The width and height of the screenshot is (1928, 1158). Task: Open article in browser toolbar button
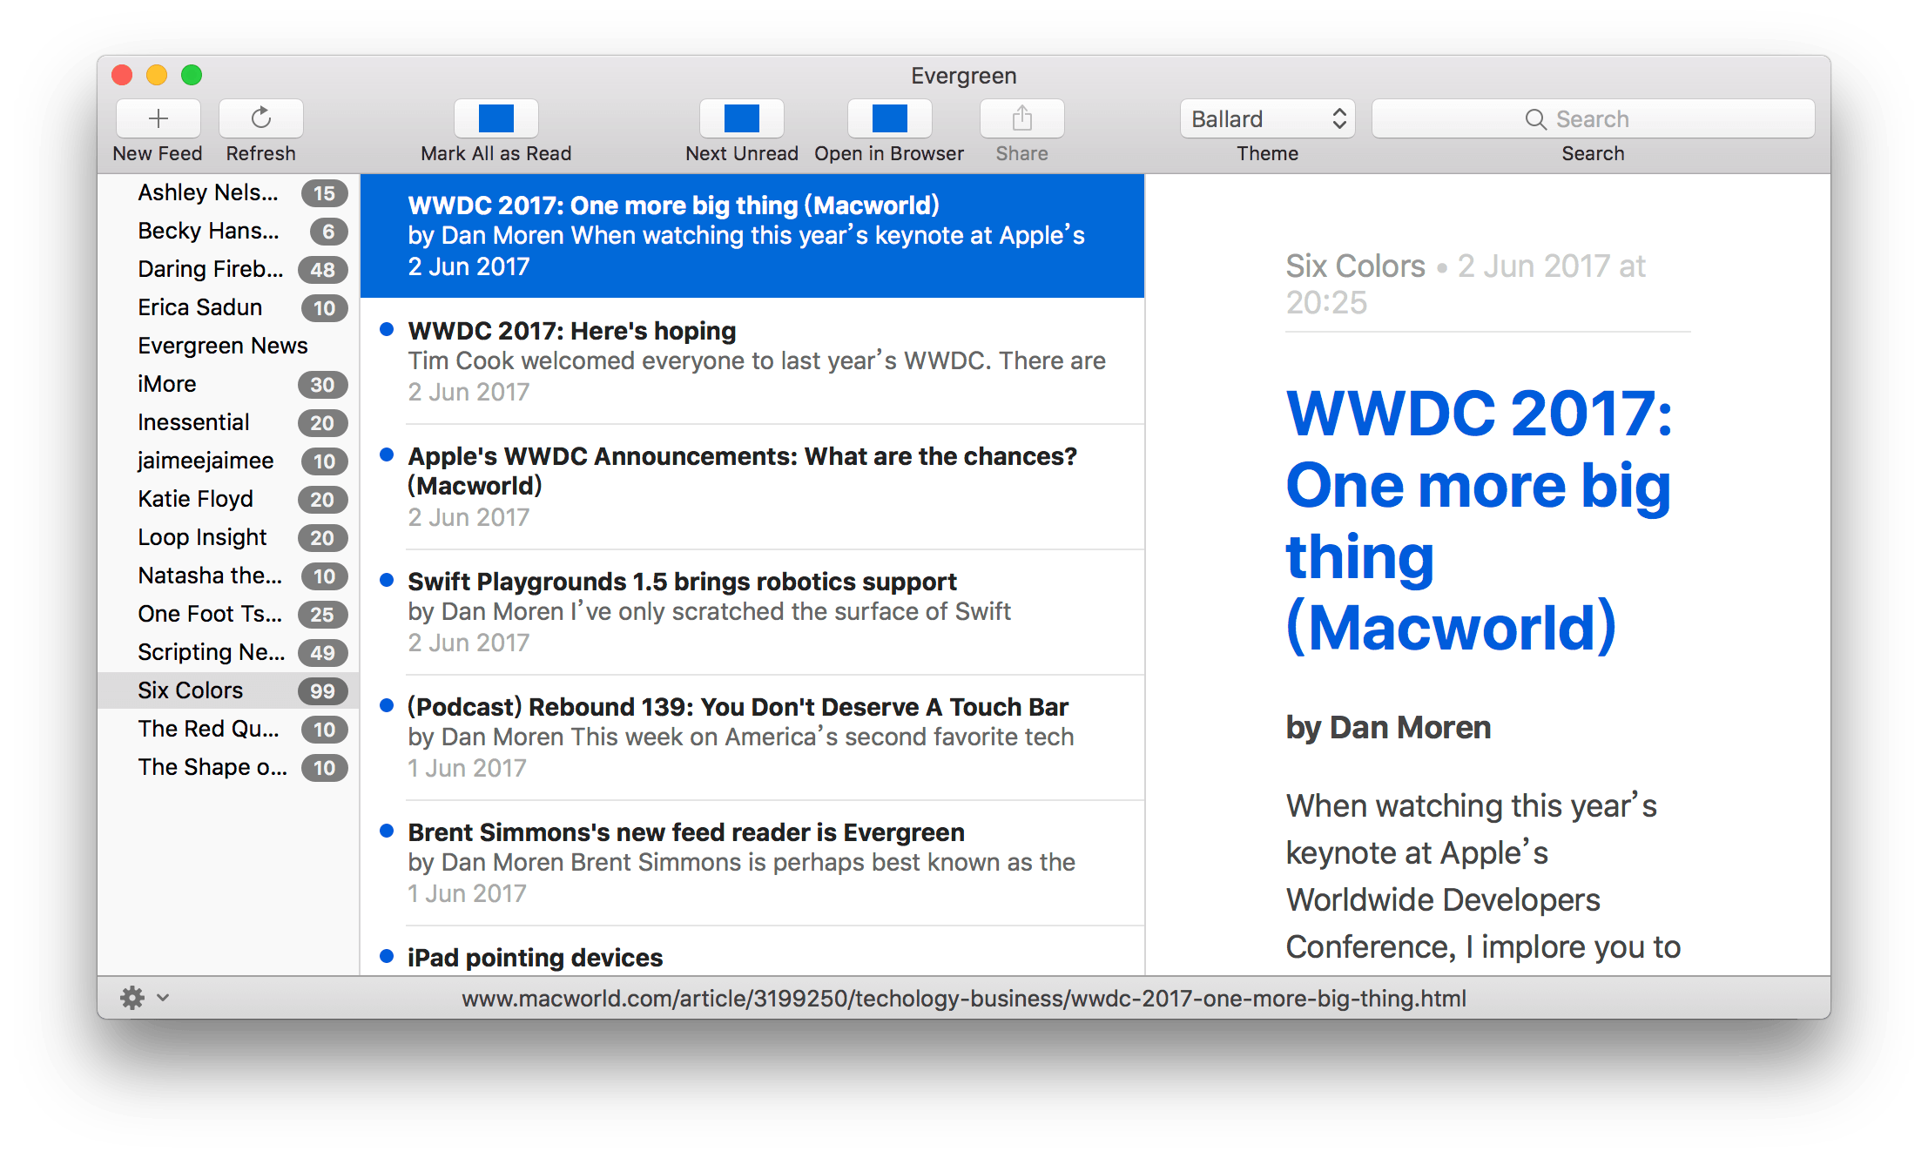pyautogui.click(x=890, y=118)
